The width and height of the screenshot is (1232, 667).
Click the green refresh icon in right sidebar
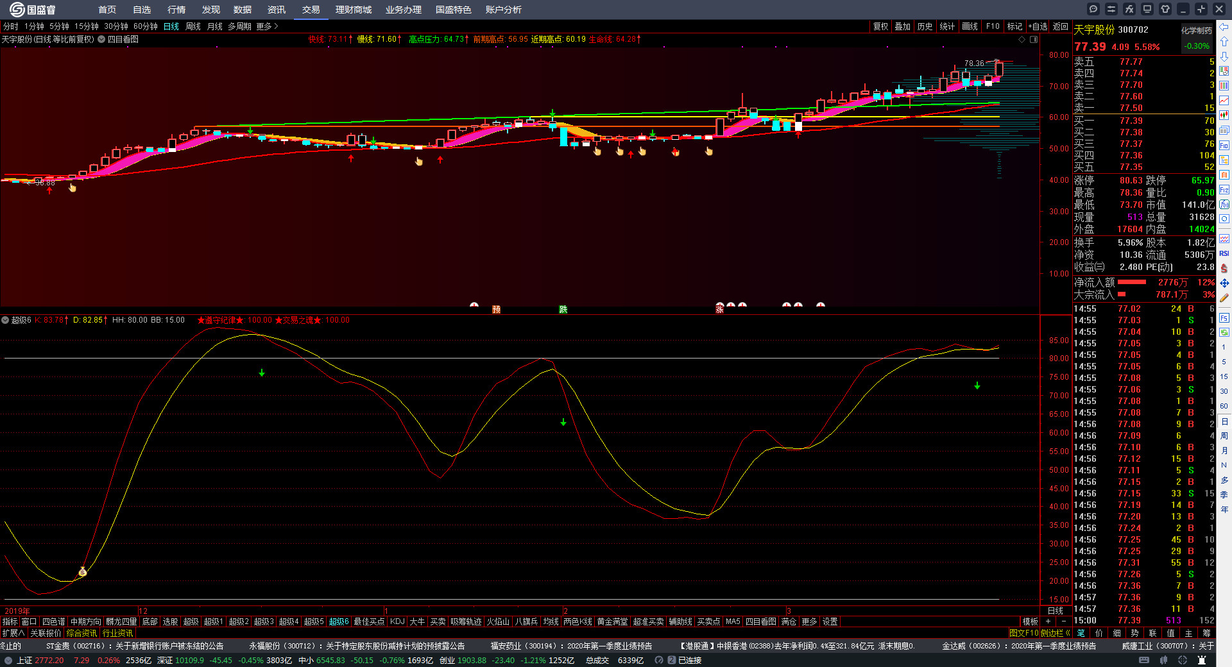click(1224, 332)
